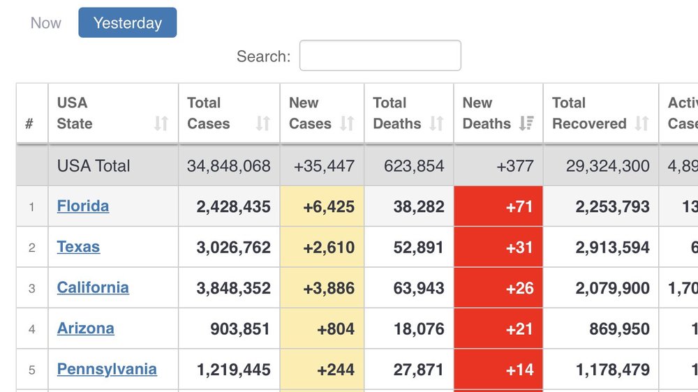Open the Arizona link
Image resolution: width=698 pixels, height=392 pixels.
pos(86,329)
